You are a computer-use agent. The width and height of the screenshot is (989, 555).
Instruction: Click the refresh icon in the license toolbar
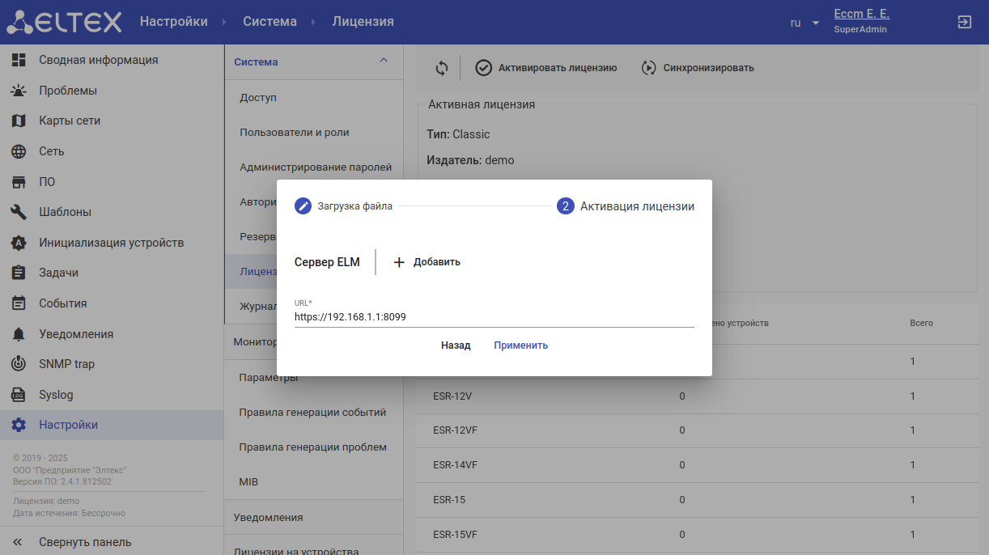click(x=441, y=68)
